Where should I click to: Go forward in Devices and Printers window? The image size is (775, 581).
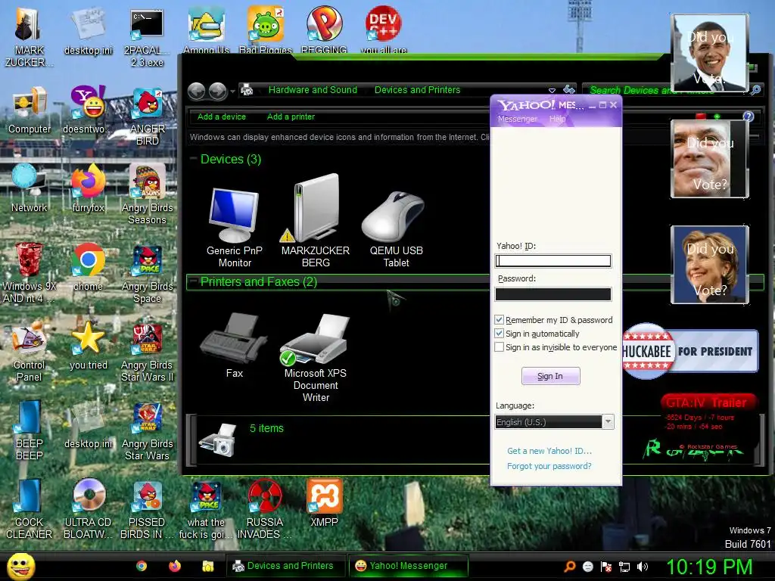coord(217,91)
